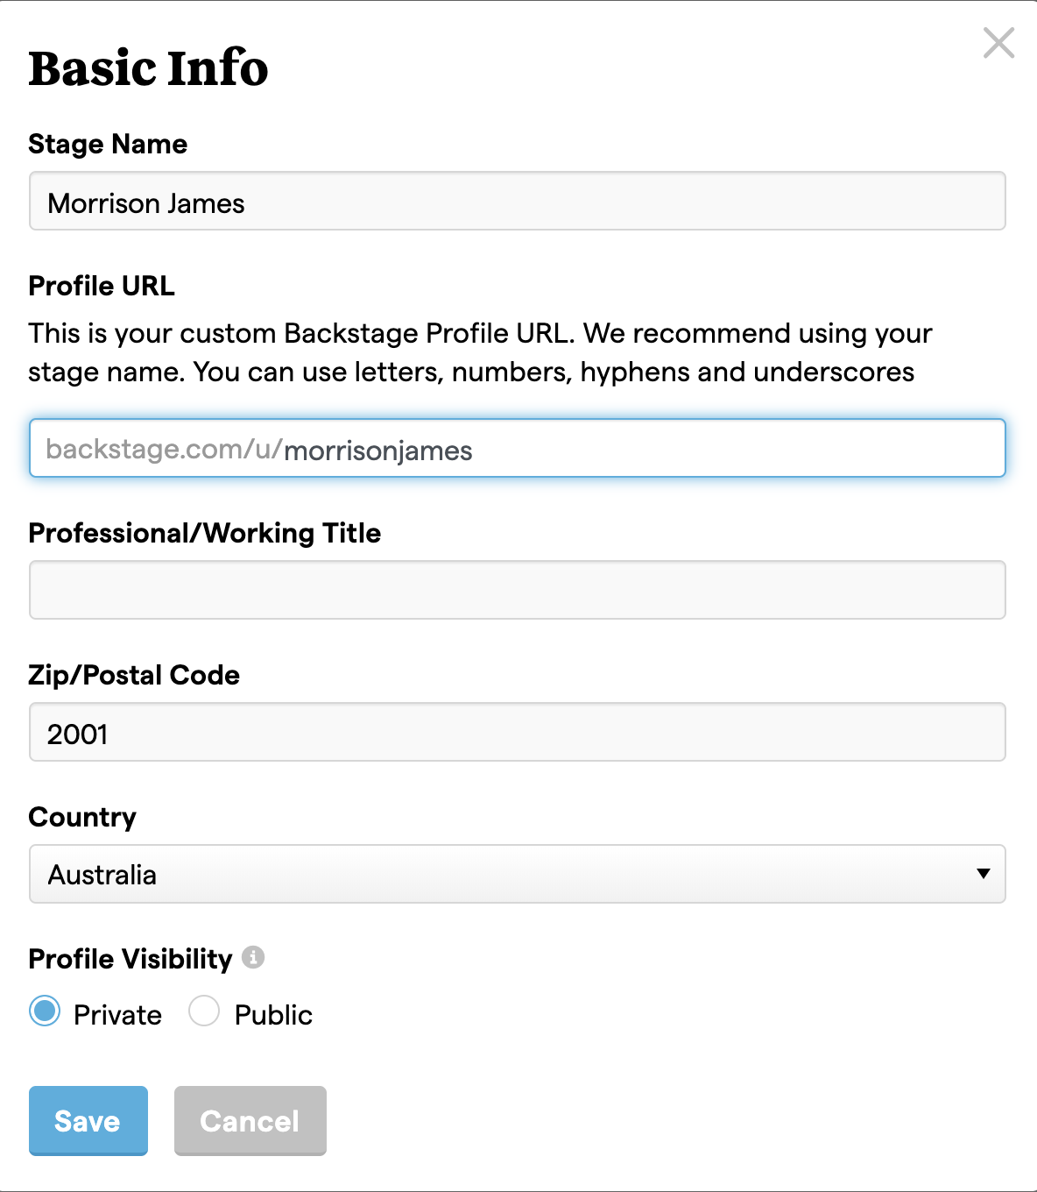1037x1192 pixels.
Task: Click the Profile Visibility info icon
Action: [x=253, y=957]
